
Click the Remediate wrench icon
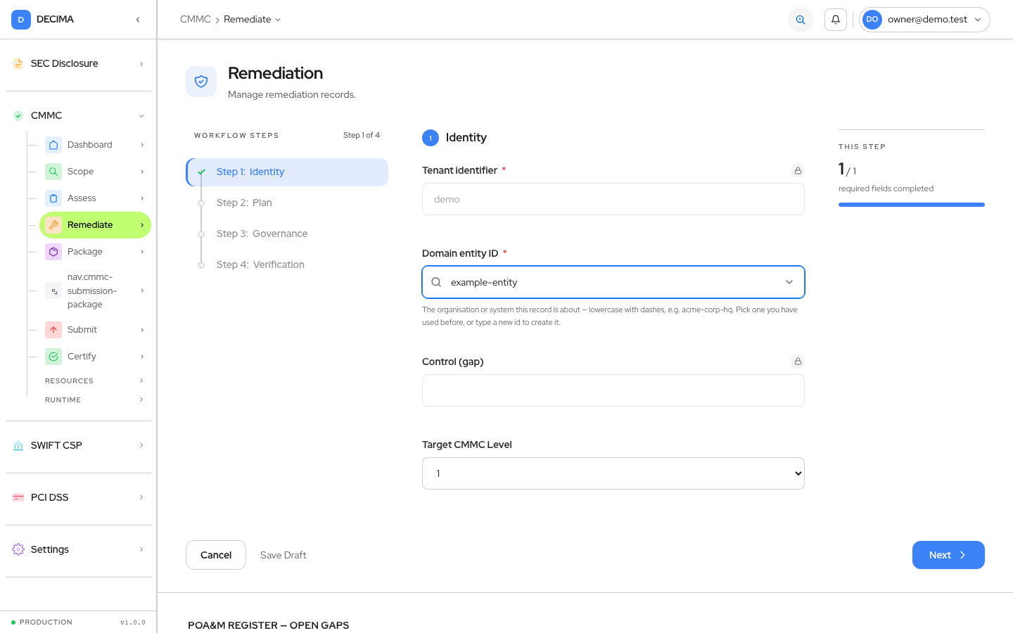pyautogui.click(x=53, y=225)
